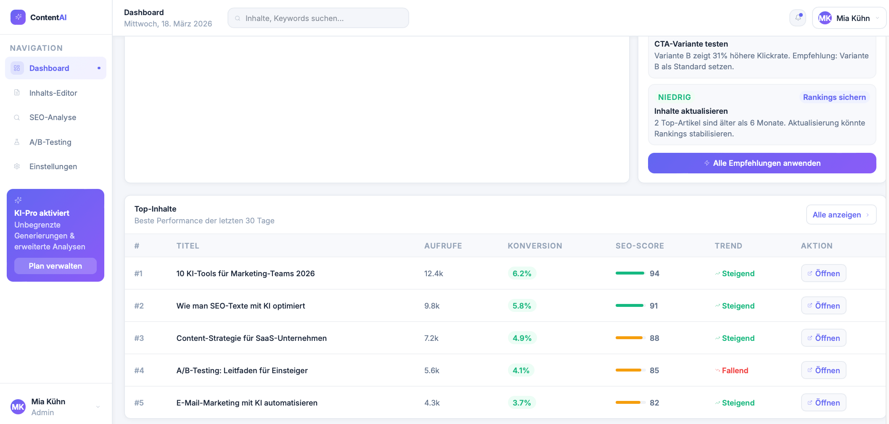
Task: Click the ContentAI sparkle logo icon
Action: (x=18, y=17)
